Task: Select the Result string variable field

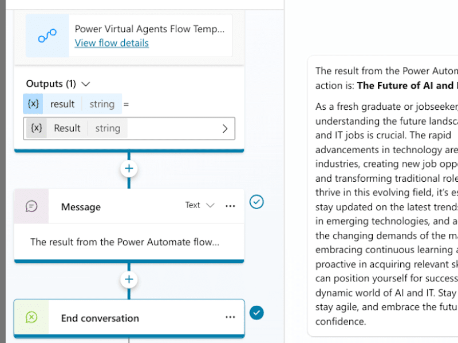Action: click(129, 128)
